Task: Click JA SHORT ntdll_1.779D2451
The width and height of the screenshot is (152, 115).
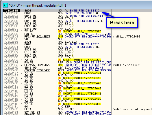Action: 79,73
